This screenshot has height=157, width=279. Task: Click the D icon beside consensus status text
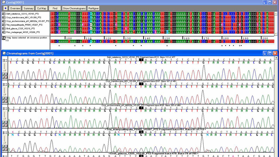pos(3,38)
